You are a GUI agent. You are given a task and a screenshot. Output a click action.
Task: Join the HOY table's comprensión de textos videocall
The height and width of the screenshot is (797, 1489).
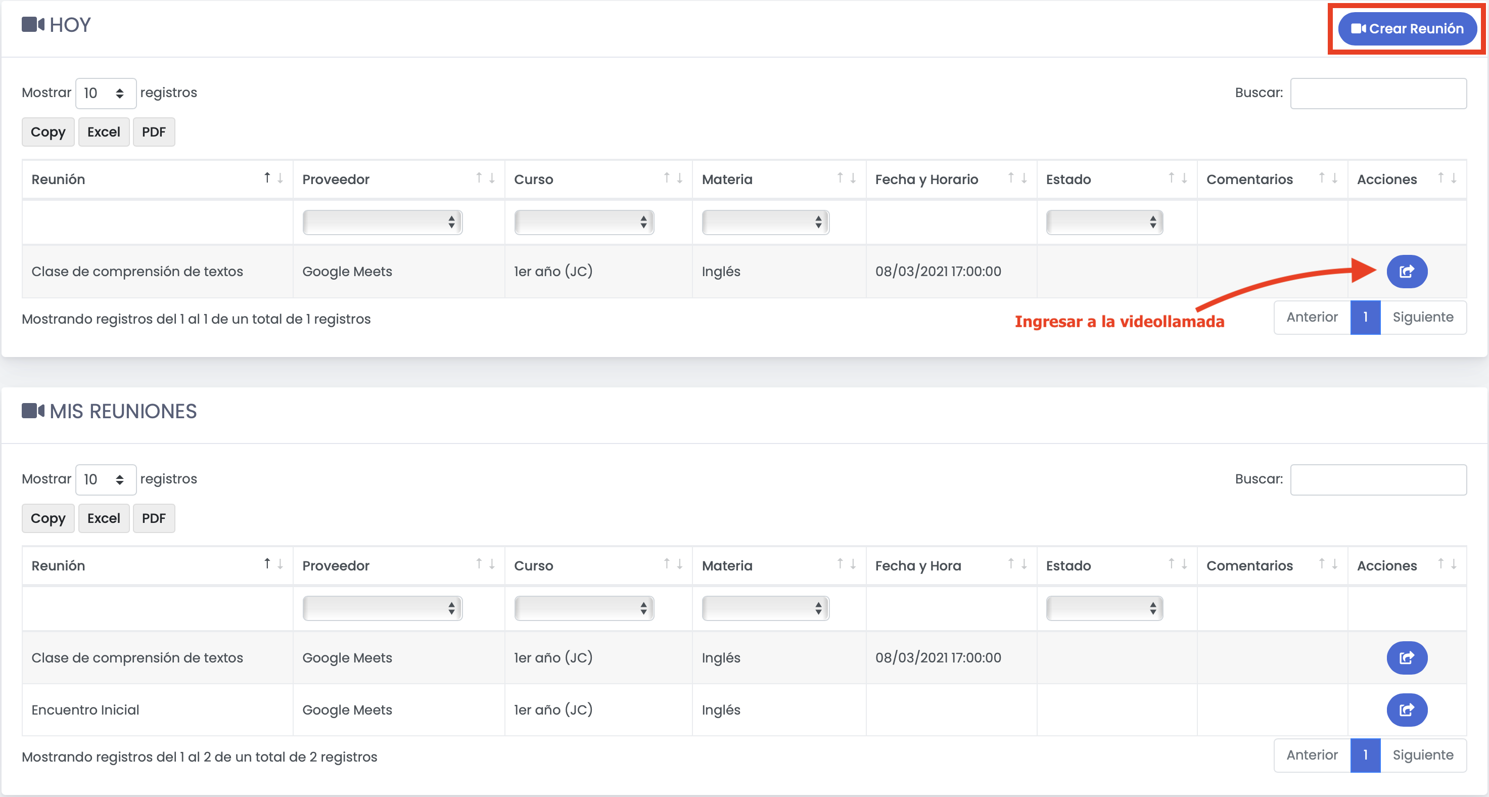click(1406, 271)
